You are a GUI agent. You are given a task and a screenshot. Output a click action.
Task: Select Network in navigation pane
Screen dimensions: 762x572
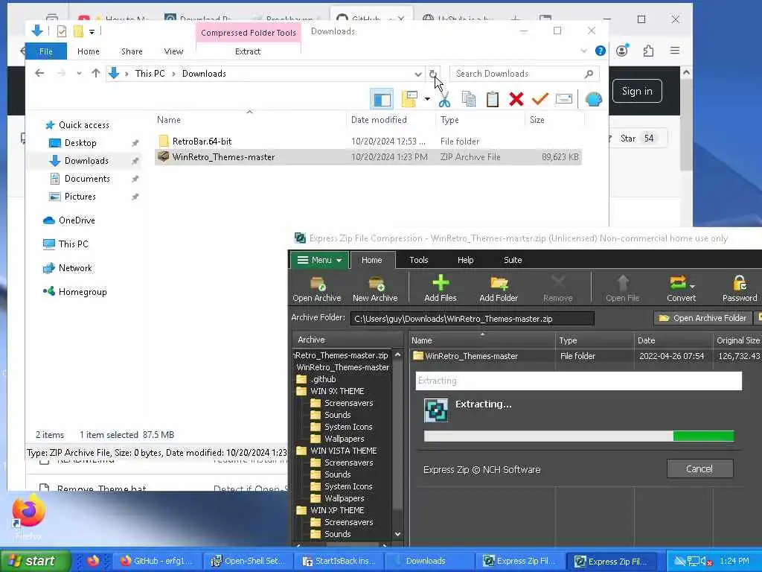[x=75, y=268]
